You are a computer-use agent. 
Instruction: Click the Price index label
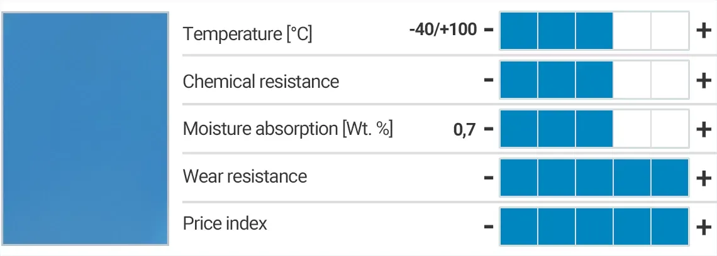(x=225, y=223)
